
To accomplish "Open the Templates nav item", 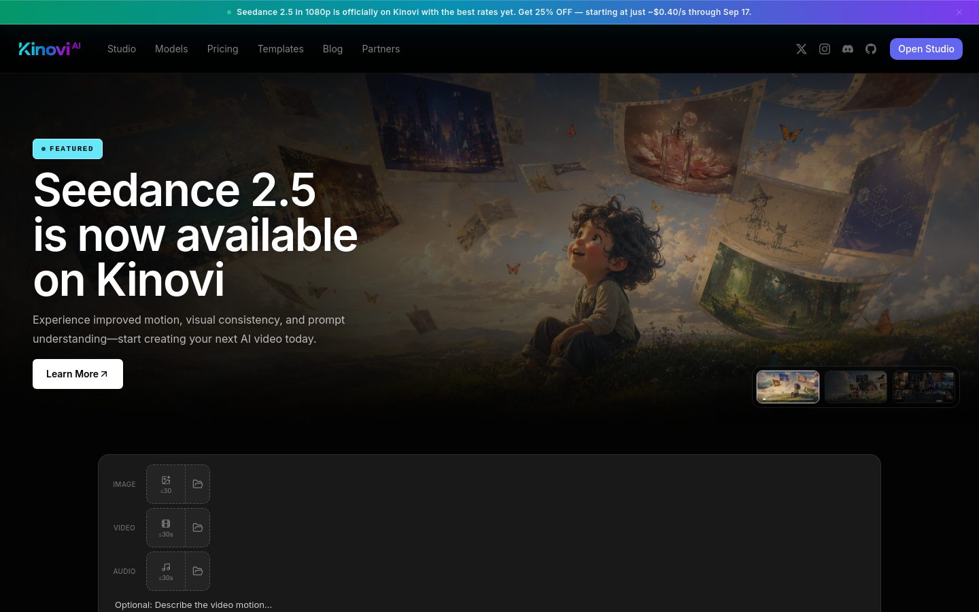I will pos(281,49).
